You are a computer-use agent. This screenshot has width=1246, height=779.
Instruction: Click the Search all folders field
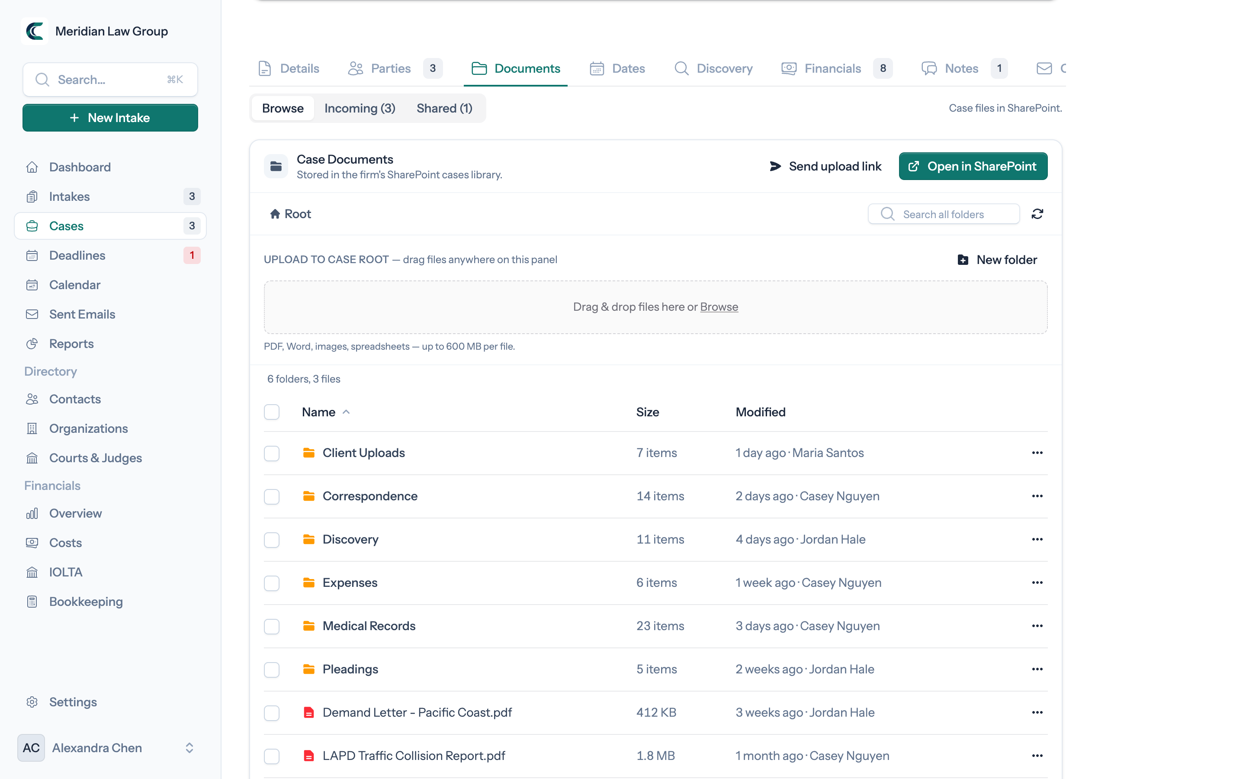[943, 214]
